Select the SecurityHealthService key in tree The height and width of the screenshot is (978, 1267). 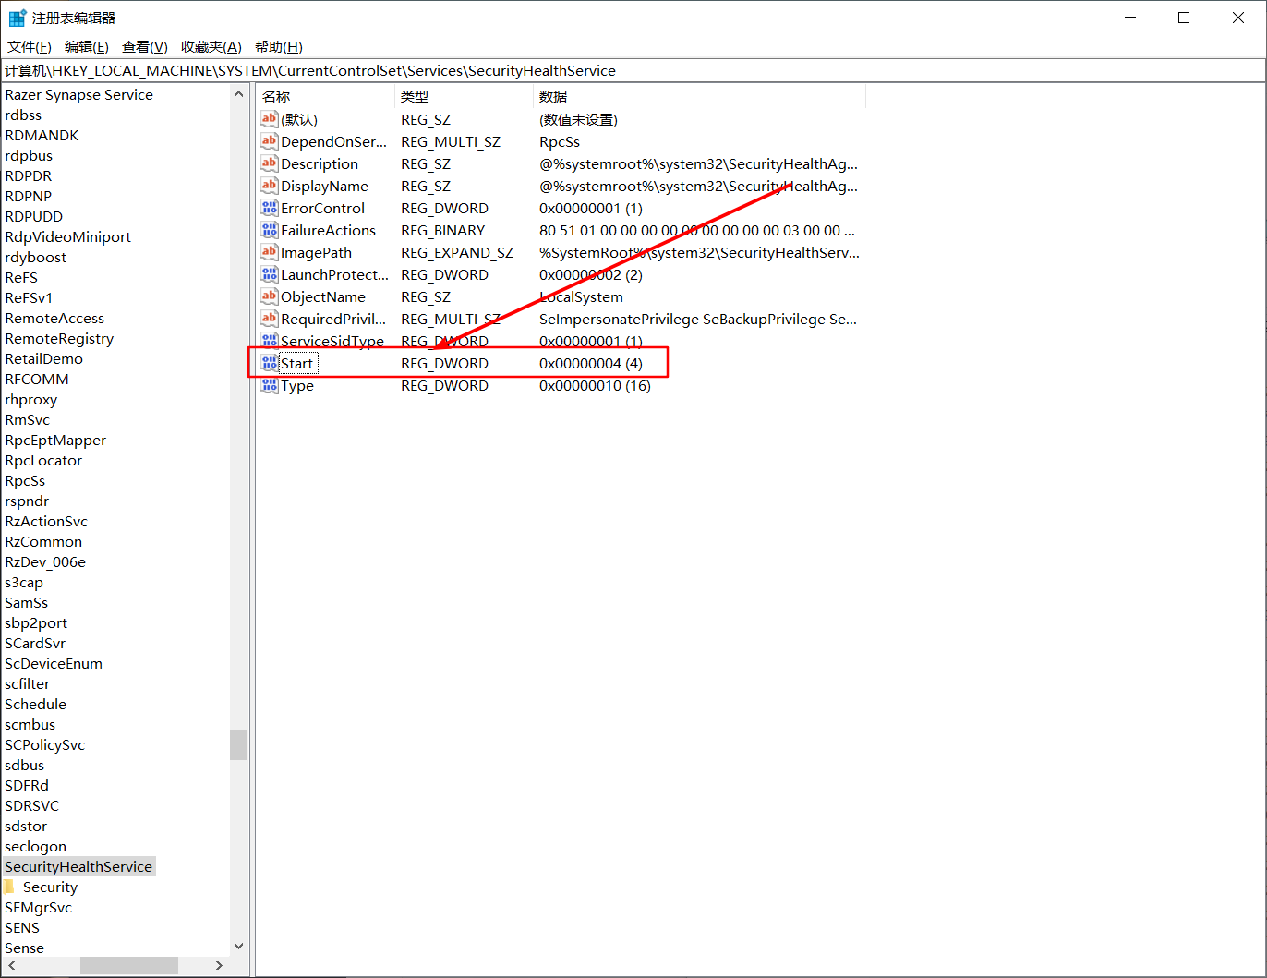(78, 866)
